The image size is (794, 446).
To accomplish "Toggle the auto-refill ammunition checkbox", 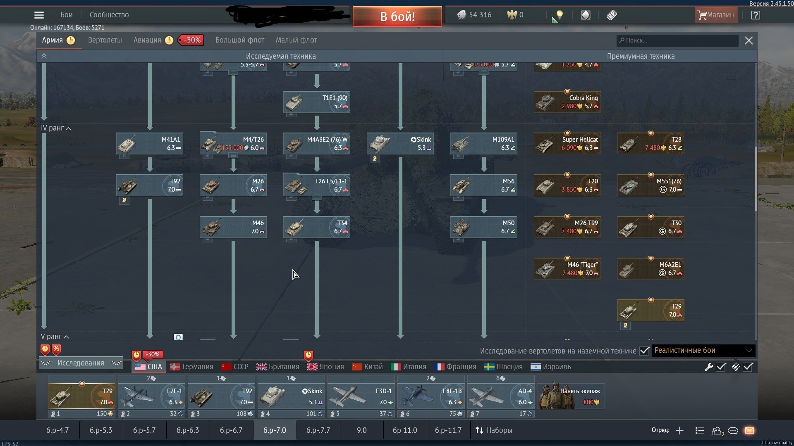I will [748, 367].
